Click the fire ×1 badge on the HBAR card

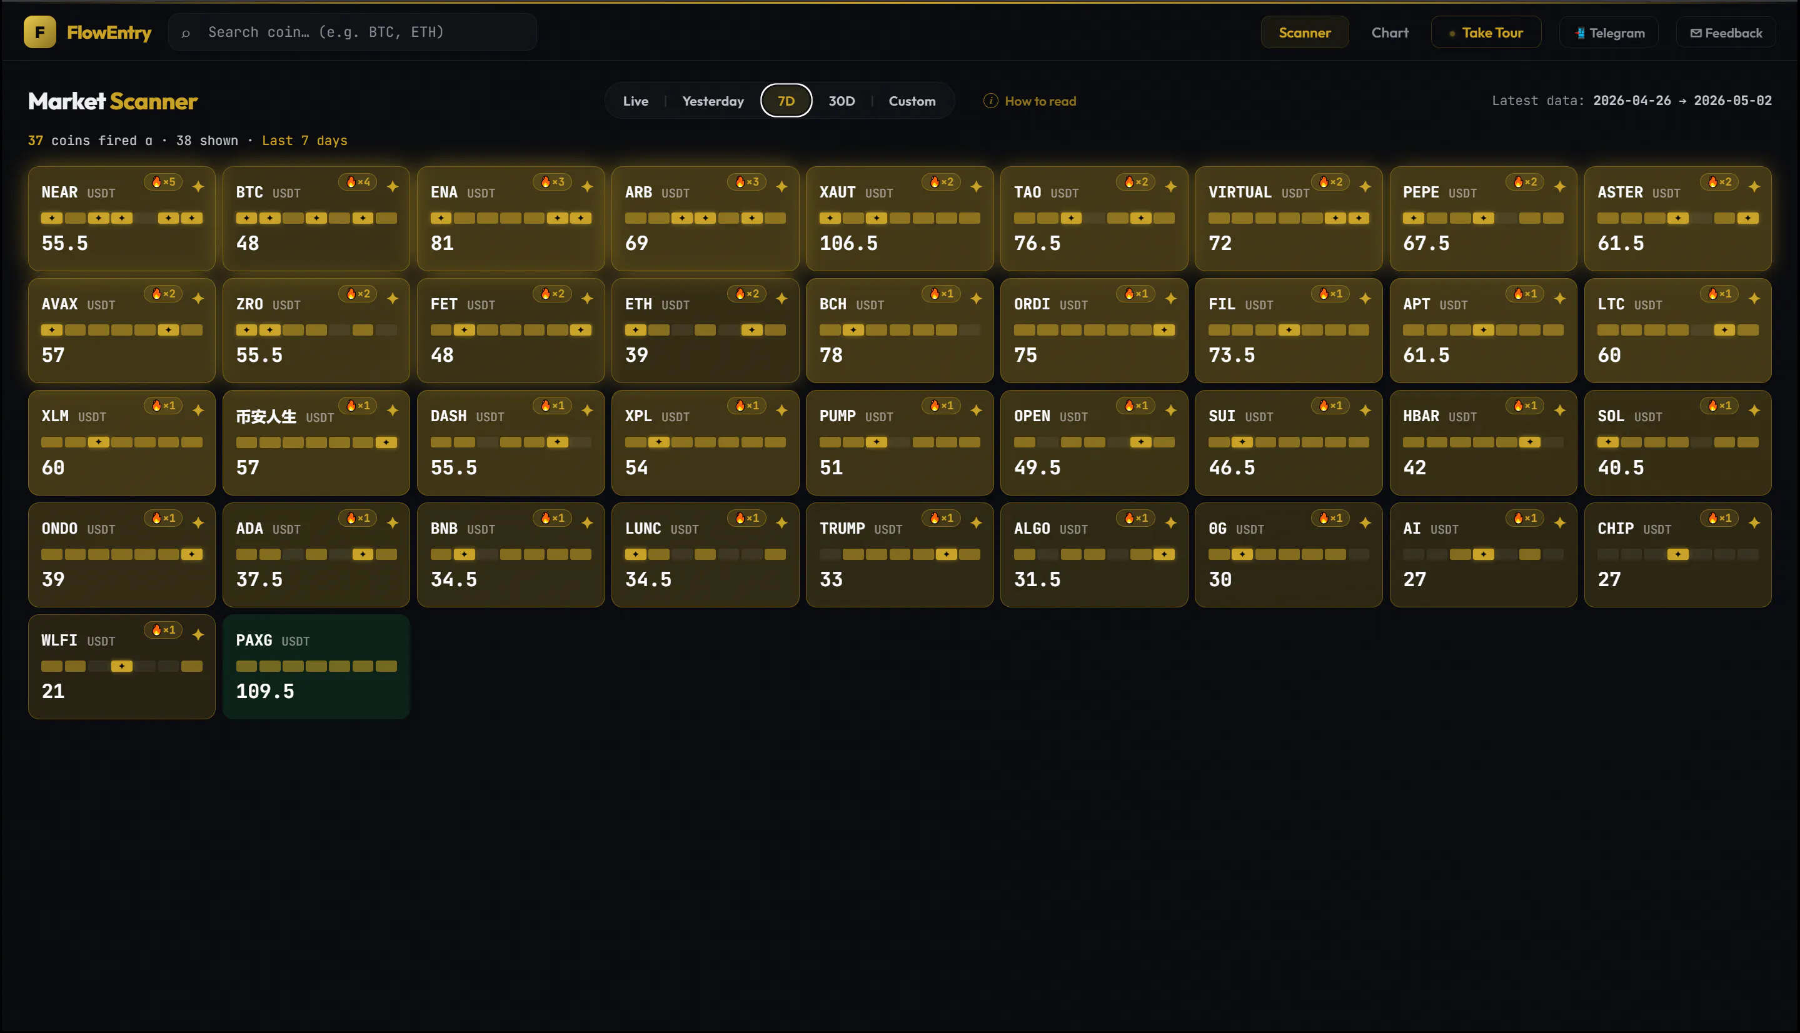1525,406
